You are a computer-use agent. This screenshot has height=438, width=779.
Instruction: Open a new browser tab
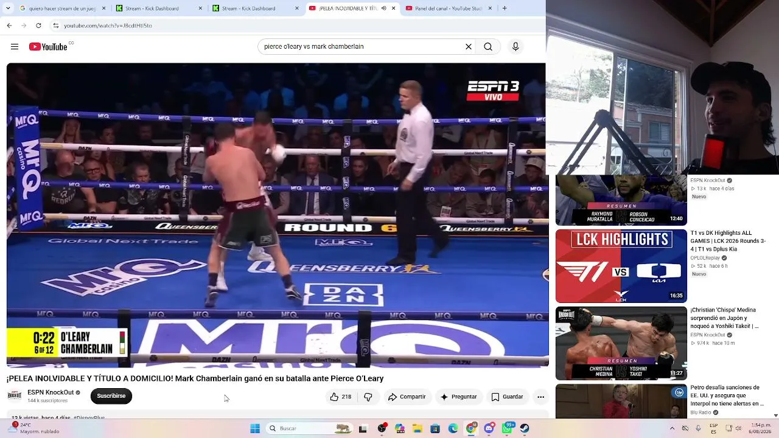point(505,9)
